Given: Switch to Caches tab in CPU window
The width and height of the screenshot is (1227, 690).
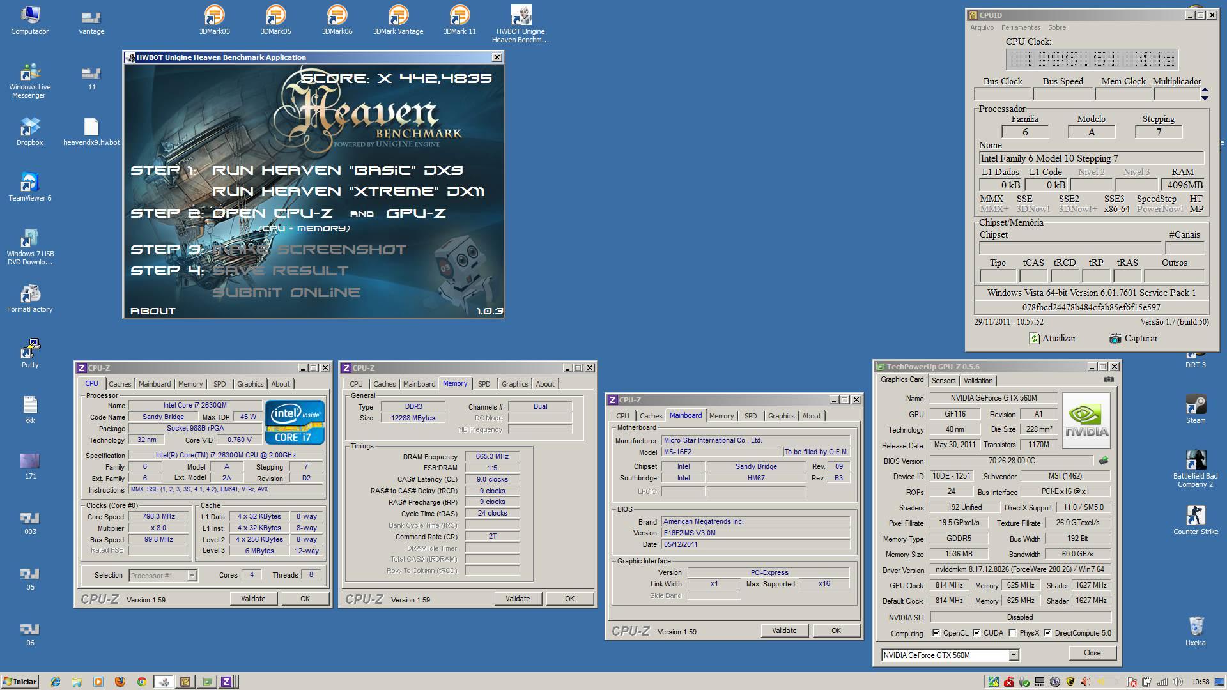Looking at the screenshot, I should tap(120, 384).
